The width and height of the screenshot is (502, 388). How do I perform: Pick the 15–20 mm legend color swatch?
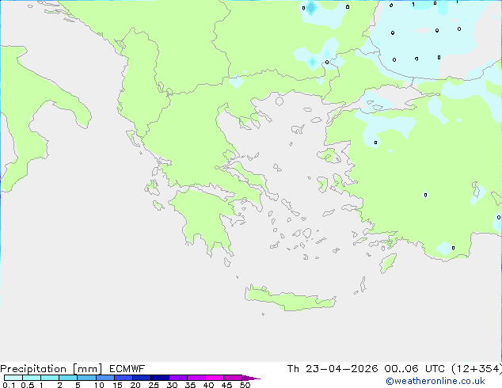(124, 378)
